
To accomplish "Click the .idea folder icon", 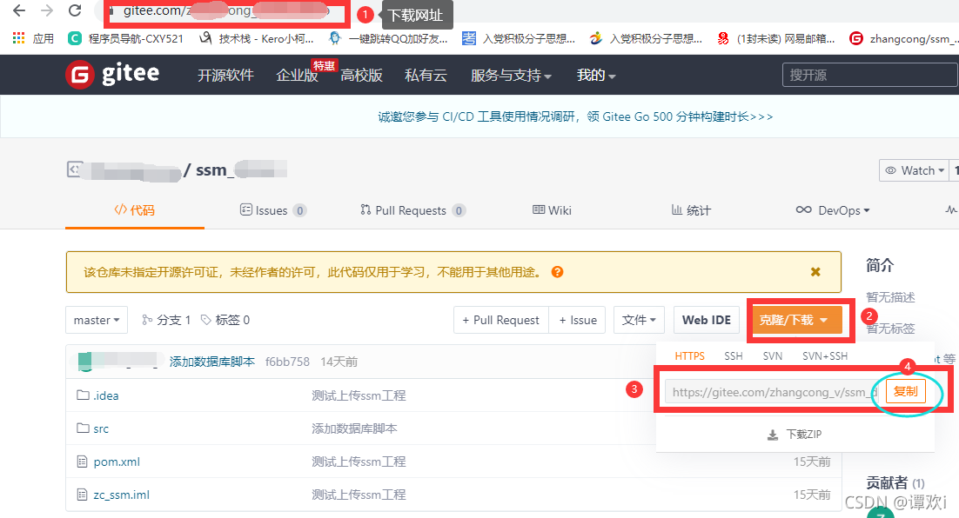I will 83,395.
